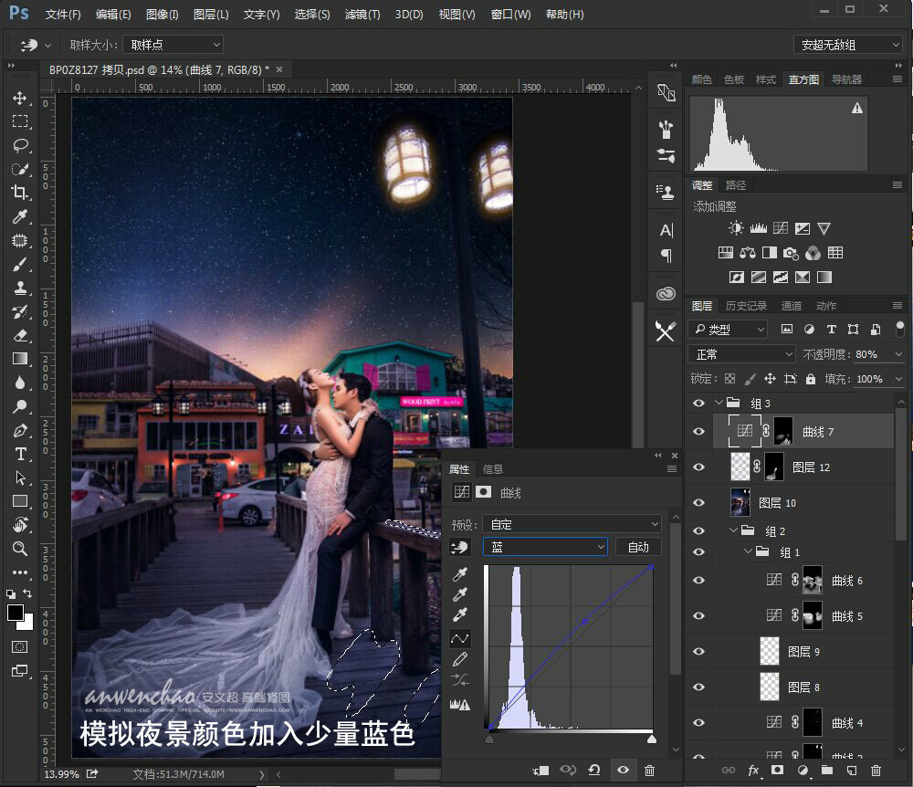This screenshot has height=787, width=913.
Task: Toggle visibility of 曲线 5 layer
Action: (698, 616)
